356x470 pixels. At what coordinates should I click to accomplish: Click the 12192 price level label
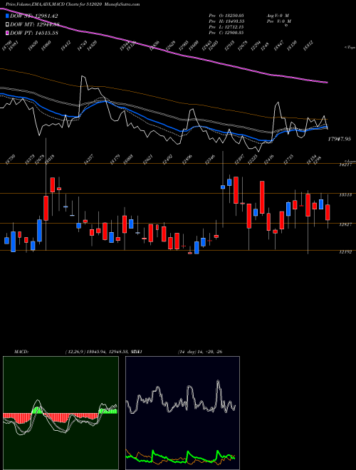[345, 252]
